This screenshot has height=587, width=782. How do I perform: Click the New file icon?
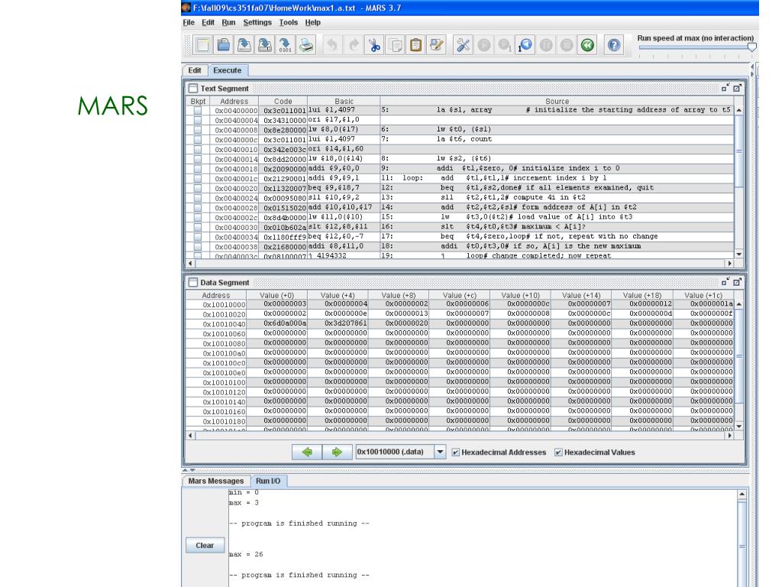pos(202,45)
